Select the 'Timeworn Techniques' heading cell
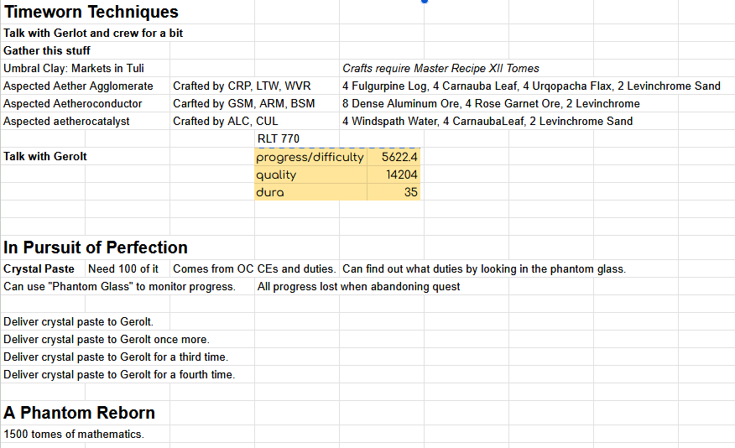This screenshot has height=448, width=735. click(x=91, y=12)
